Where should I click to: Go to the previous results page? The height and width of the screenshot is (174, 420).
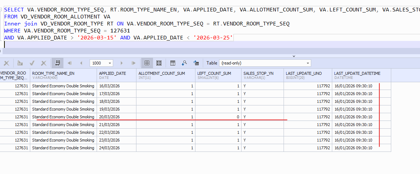point(81,63)
